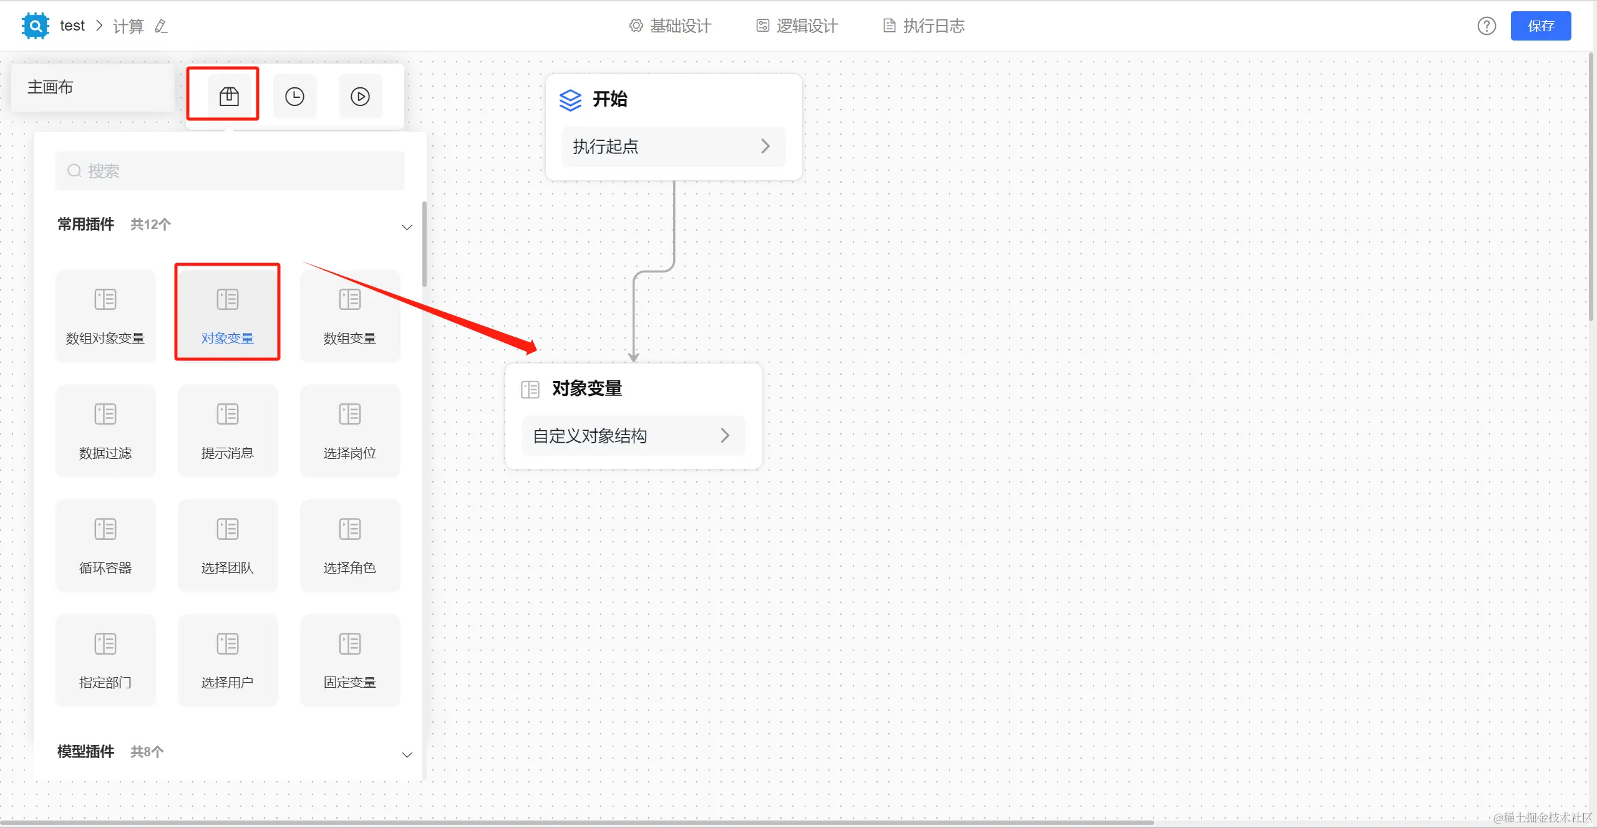This screenshot has width=1597, height=828.
Task: Open the help question mark icon
Action: (1487, 26)
